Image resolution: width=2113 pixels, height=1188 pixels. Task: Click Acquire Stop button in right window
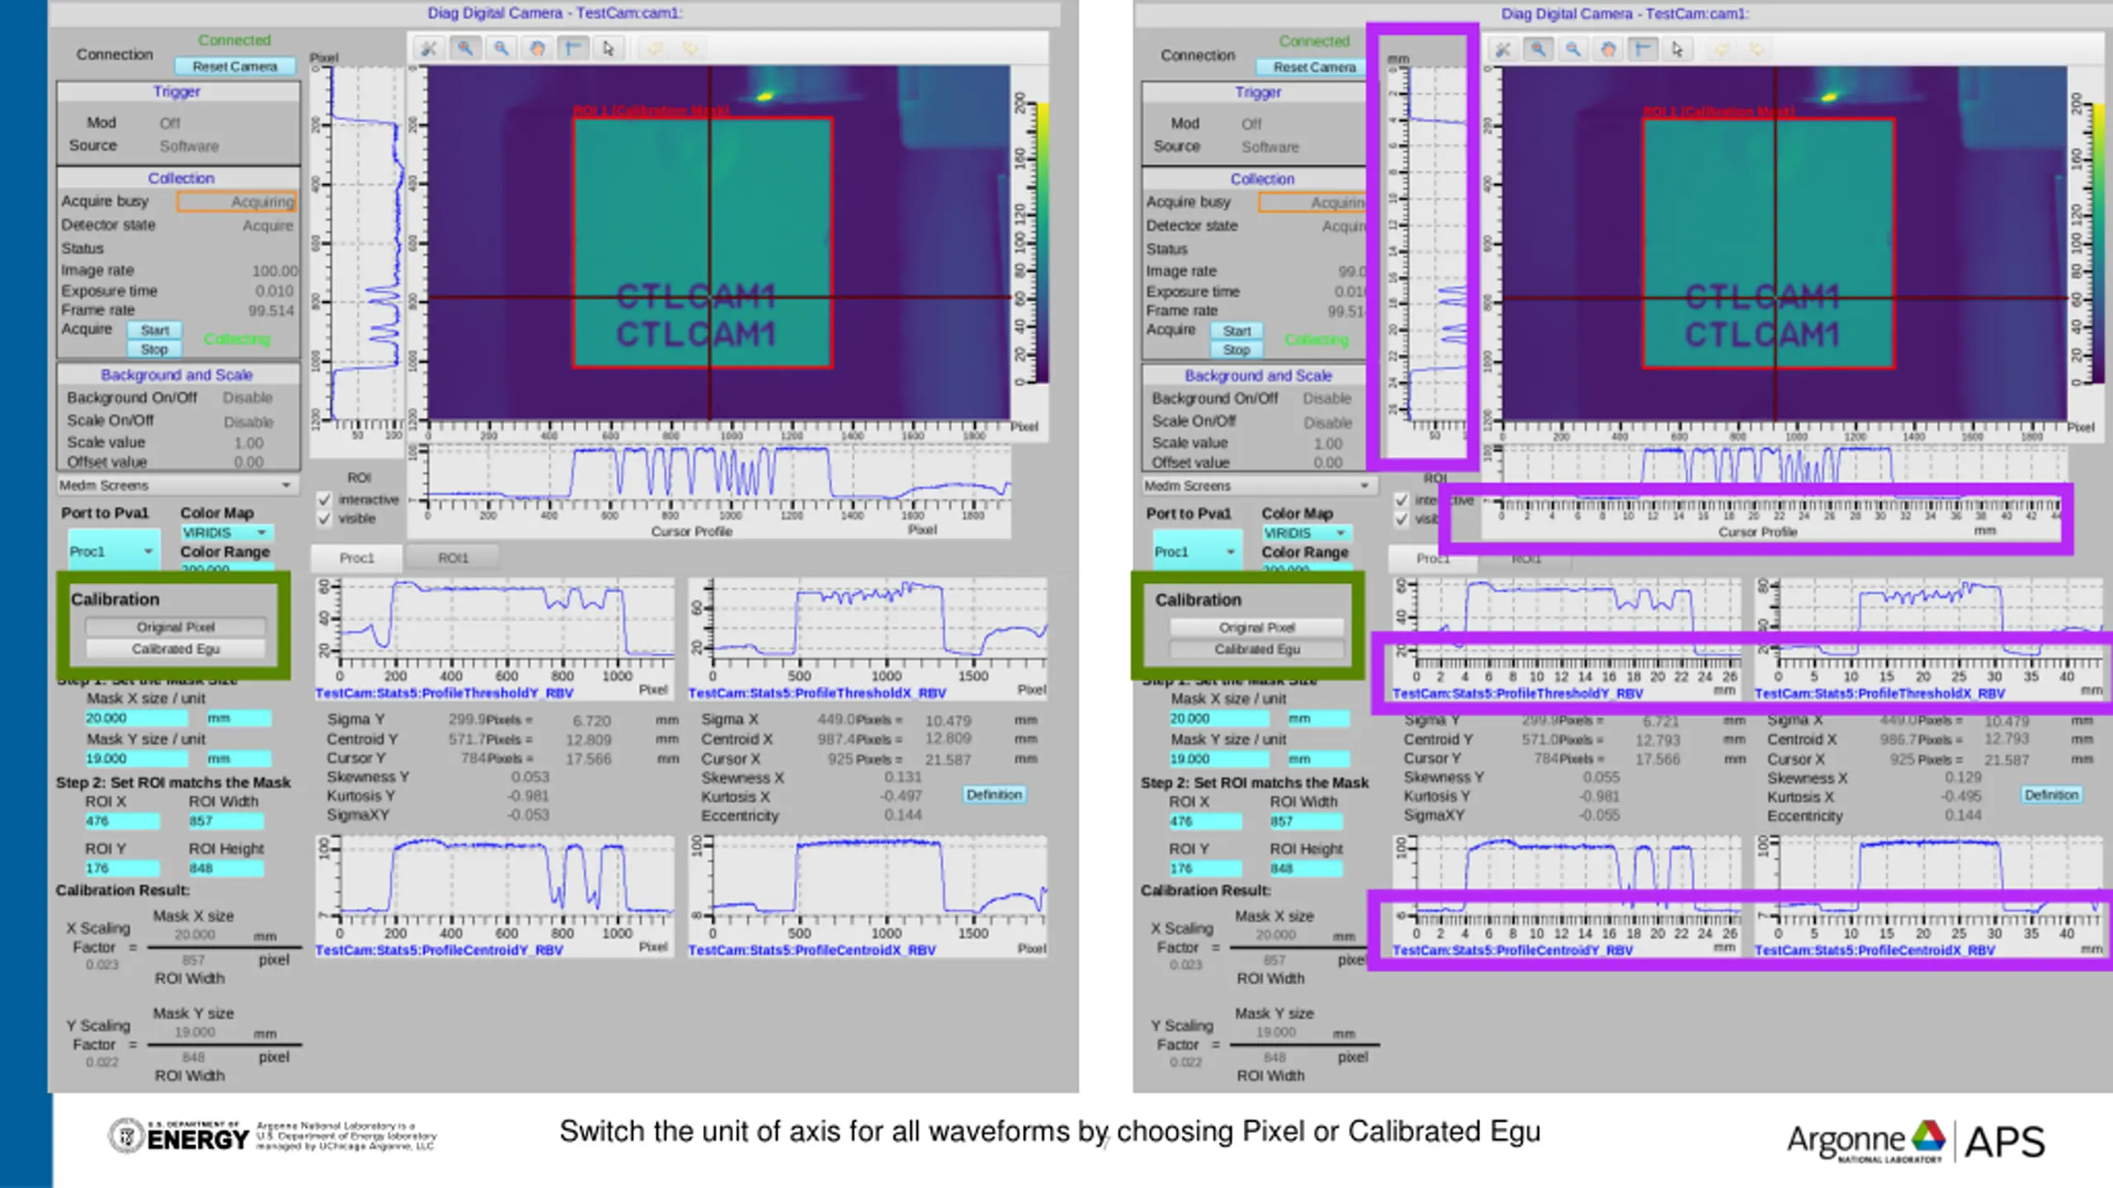(x=1236, y=350)
